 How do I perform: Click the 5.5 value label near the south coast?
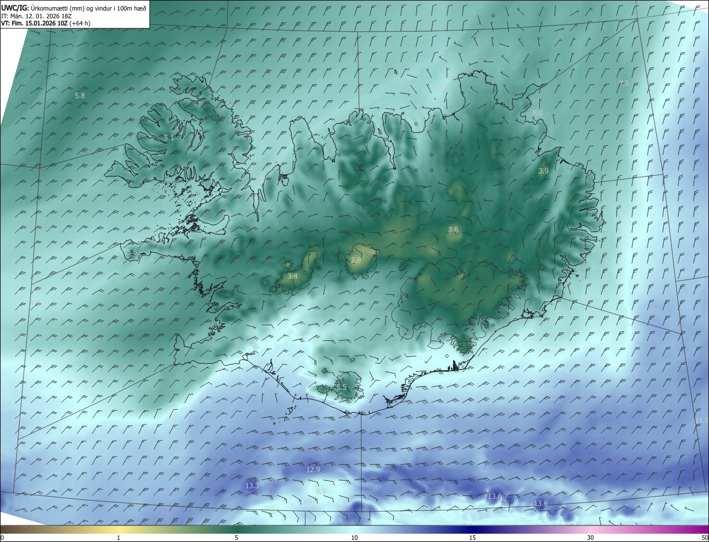pos(341,387)
